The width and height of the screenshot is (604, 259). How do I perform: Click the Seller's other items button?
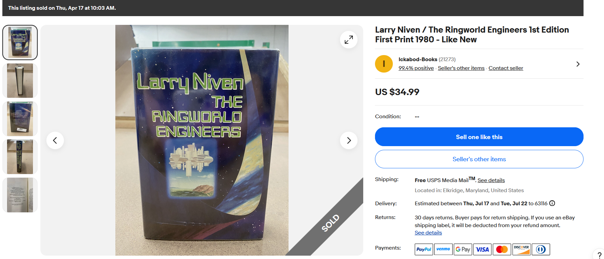[479, 159]
